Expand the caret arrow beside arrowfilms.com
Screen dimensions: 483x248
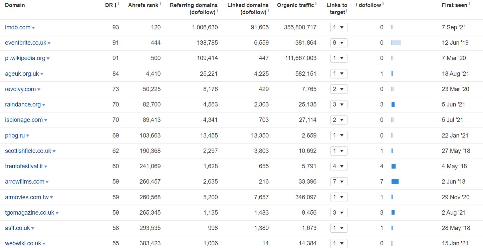click(x=47, y=182)
